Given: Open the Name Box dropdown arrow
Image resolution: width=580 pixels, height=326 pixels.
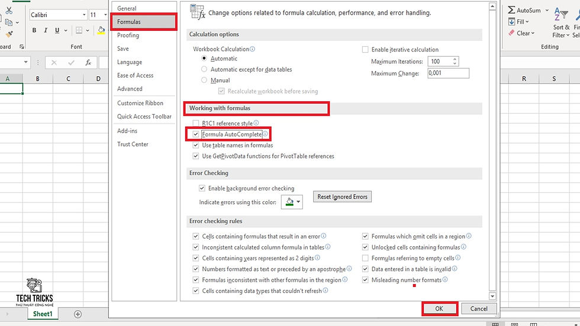Looking at the screenshot, I should coord(25,62).
